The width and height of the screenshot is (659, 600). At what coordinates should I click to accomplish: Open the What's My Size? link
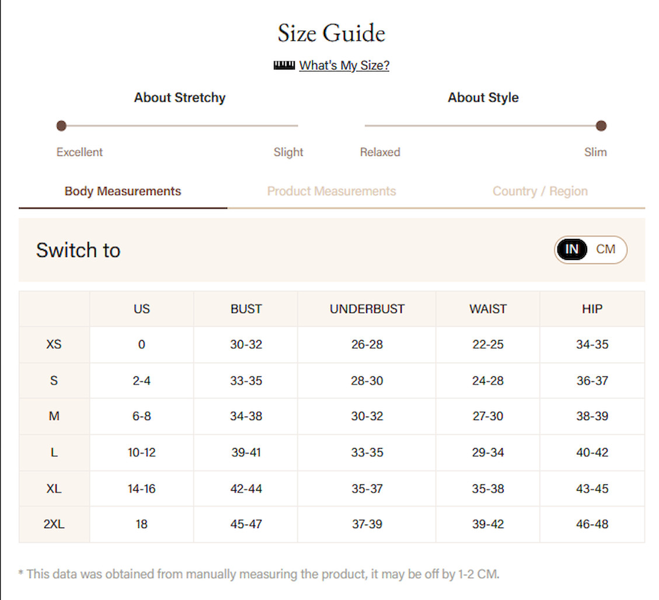(x=344, y=65)
